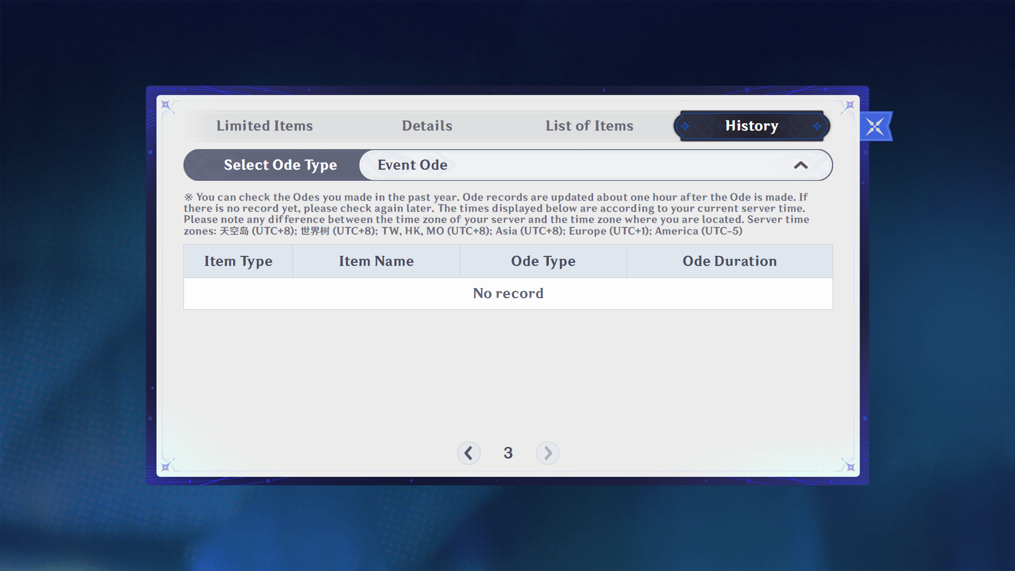The height and width of the screenshot is (571, 1015).
Task: Open the Details tab
Action: (427, 126)
